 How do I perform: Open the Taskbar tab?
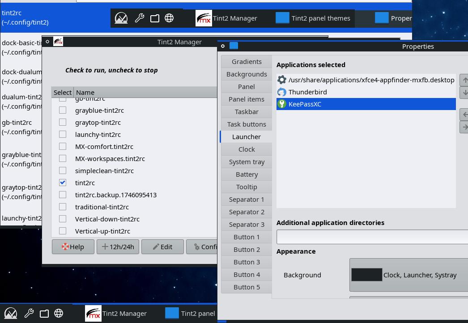pyautogui.click(x=247, y=112)
